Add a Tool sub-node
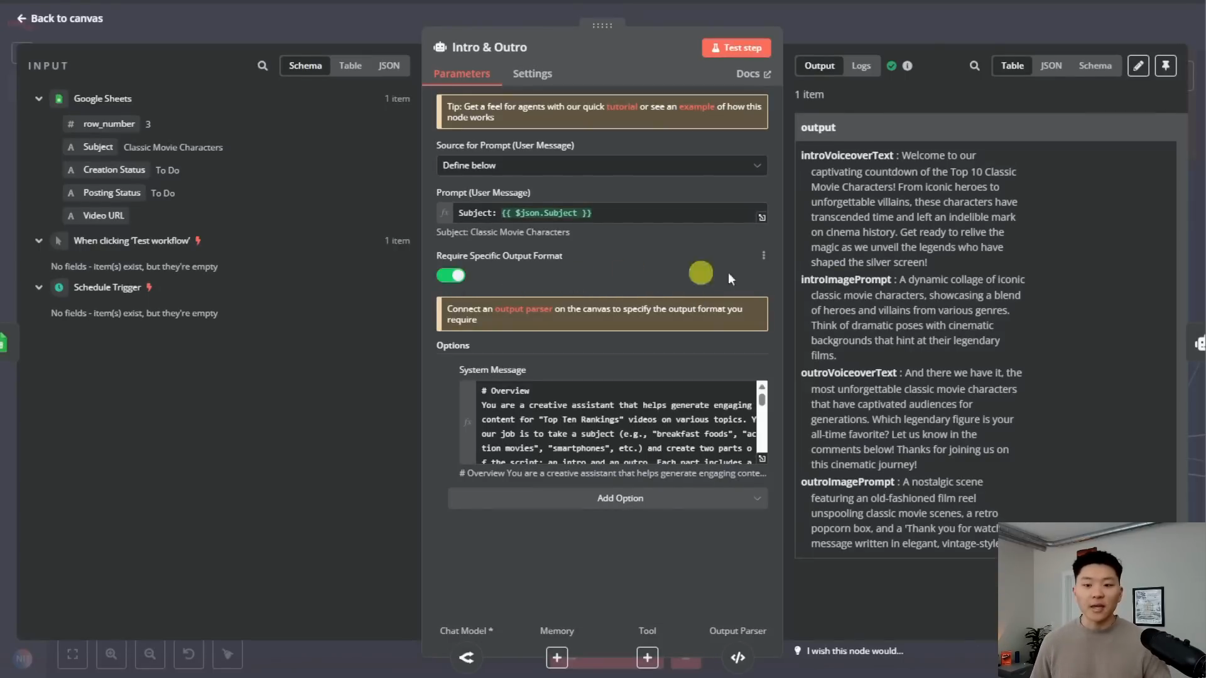This screenshot has width=1206, height=678. pyautogui.click(x=647, y=657)
